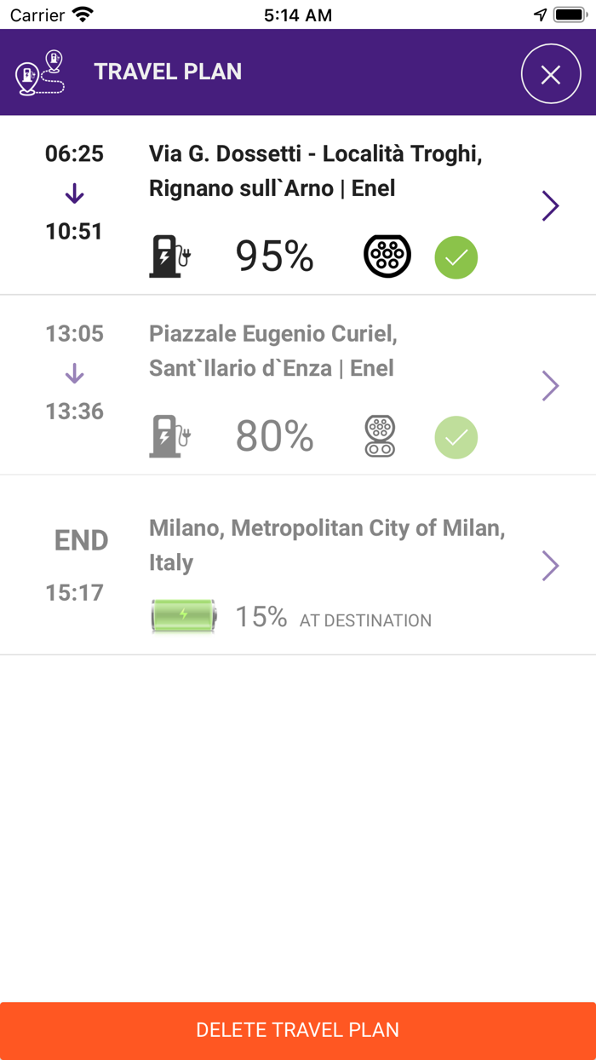Tap the down arrow between 13:05 and 13:36
This screenshot has width=596, height=1060.
point(75,373)
